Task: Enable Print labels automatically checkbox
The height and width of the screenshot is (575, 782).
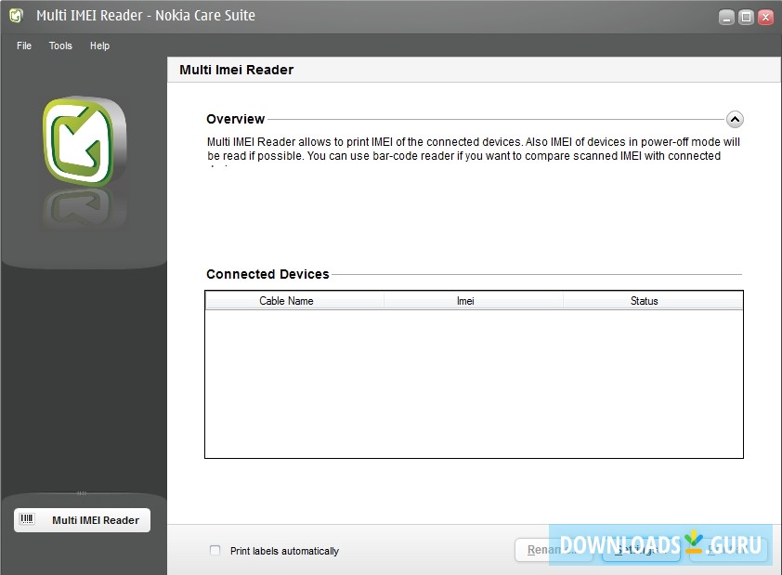Action: pyautogui.click(x=215, y=551)
